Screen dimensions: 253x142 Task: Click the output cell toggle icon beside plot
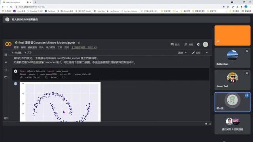point(15,84)
